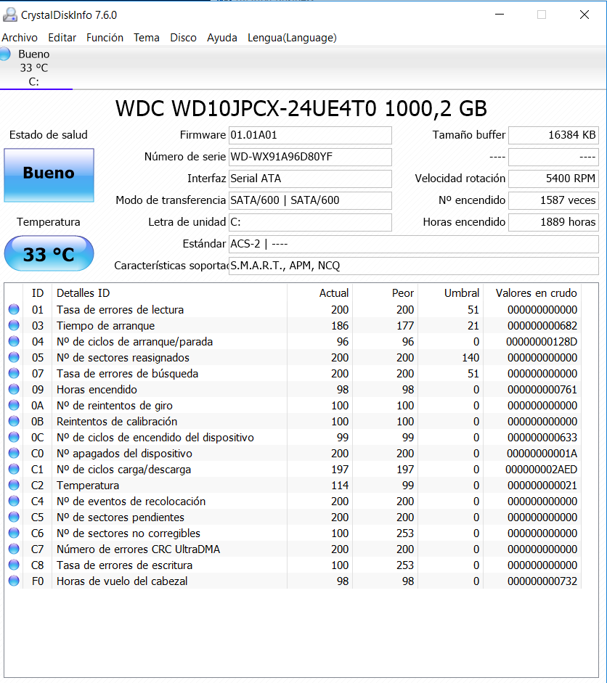The height and width of the screenshot is (683, 607).
Task: Click the disk title WDC WD10JPCX-24UE4T0
Action: pyautogui.click(x=301, y=108)
